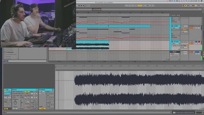Screen dimensions: 204x115
Task: Unsolo the 12 Audio blue S button
Action: point(196,42)
